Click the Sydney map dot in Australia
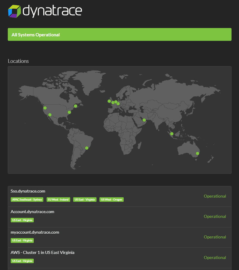Image resolution: width=239 pixels, height=270 pixels. (197, 153)
